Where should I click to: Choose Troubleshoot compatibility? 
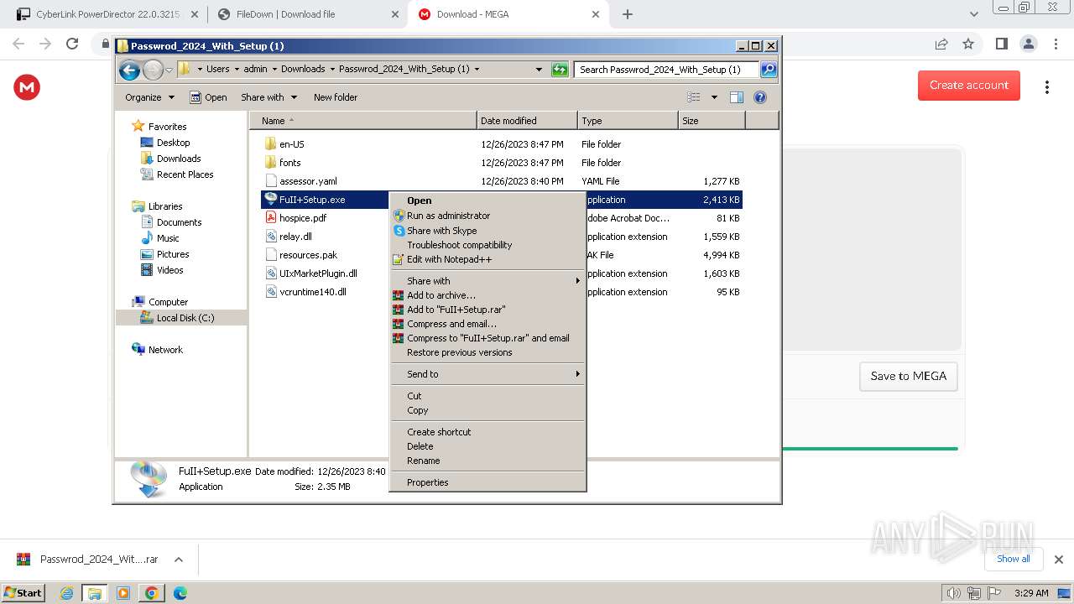coord(487,245)
